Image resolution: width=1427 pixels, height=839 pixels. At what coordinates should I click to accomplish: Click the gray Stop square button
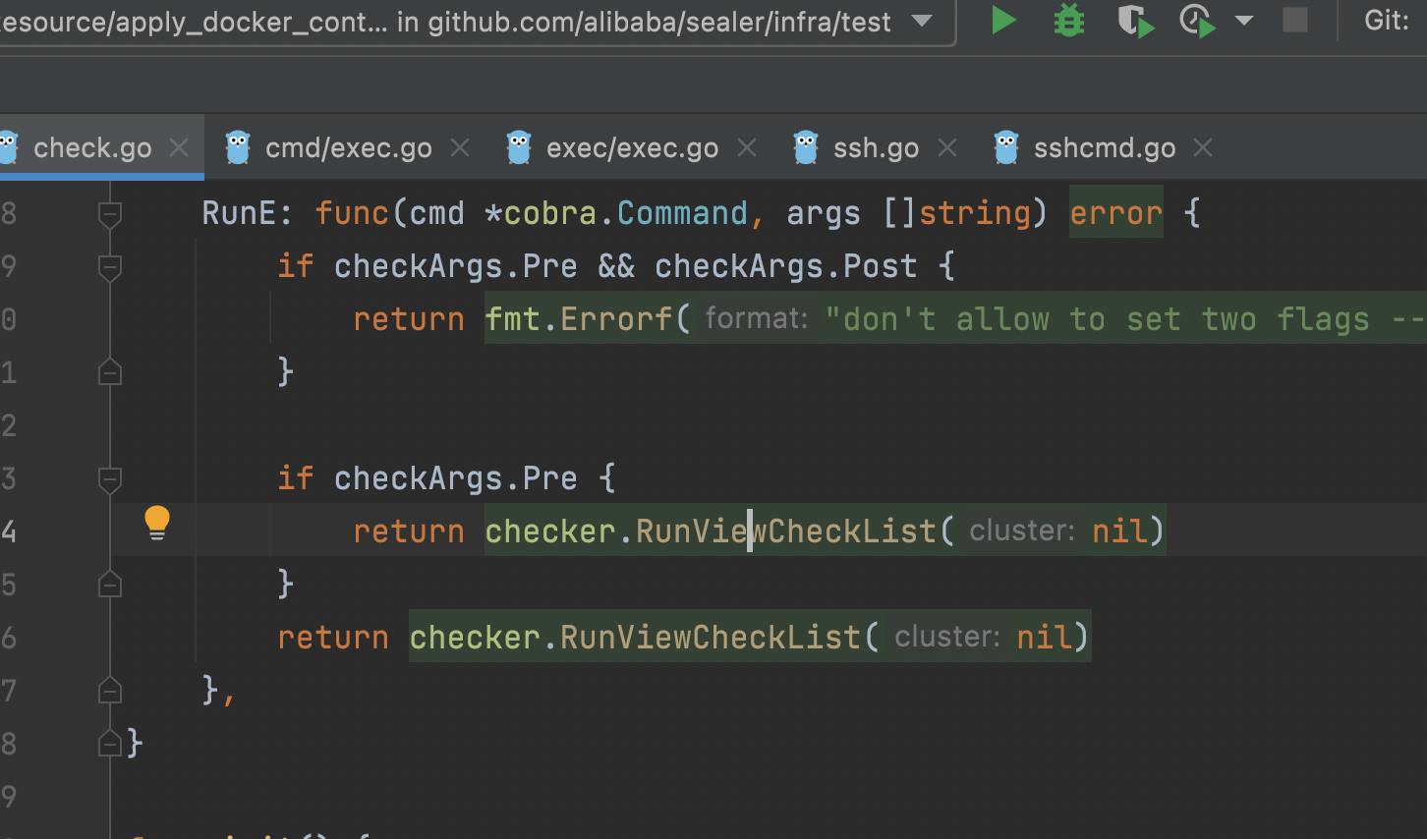point(1295,20)
